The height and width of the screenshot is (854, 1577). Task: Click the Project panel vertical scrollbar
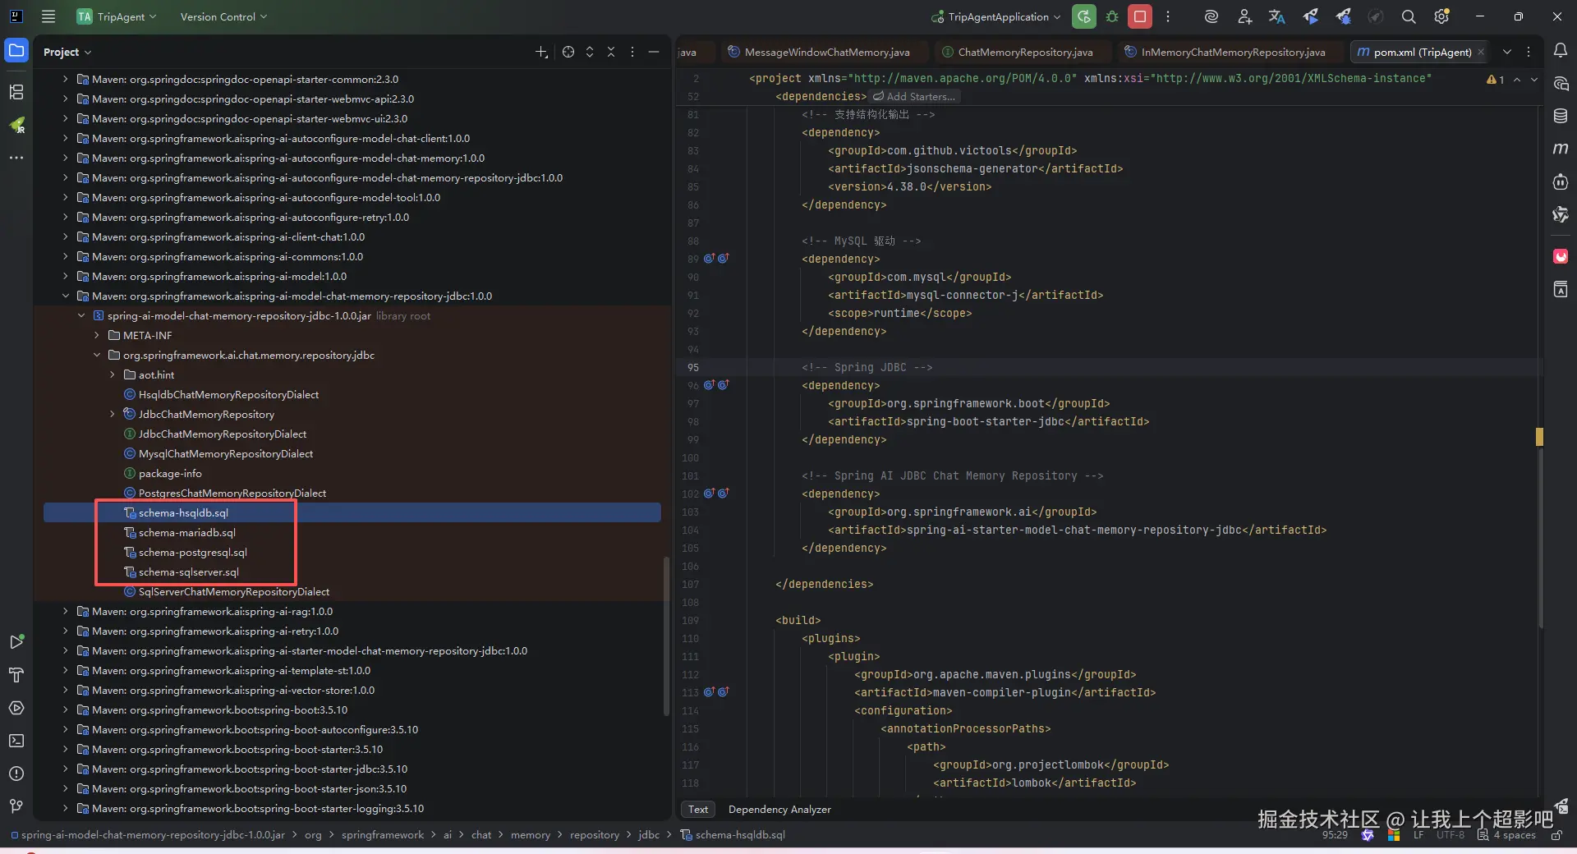point(666,636)
